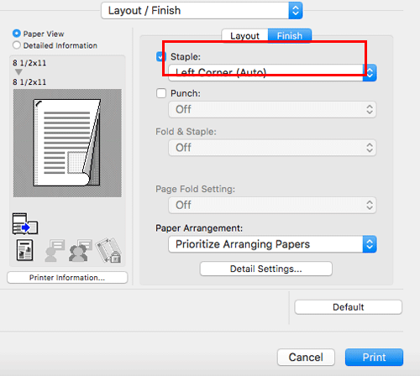This screenshot has width=420, height=376.
Task: Open the Punch Off dropdown
Action: pos(272,109)
